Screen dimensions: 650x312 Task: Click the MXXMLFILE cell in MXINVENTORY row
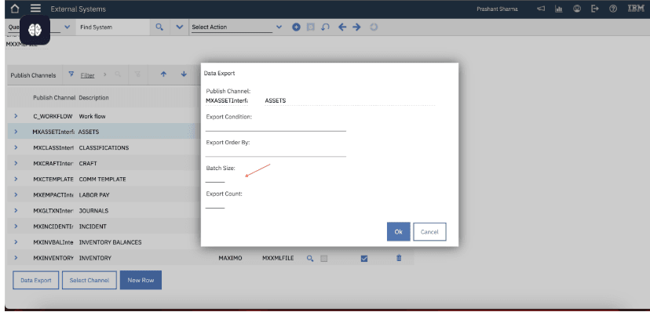pos(278,258)
